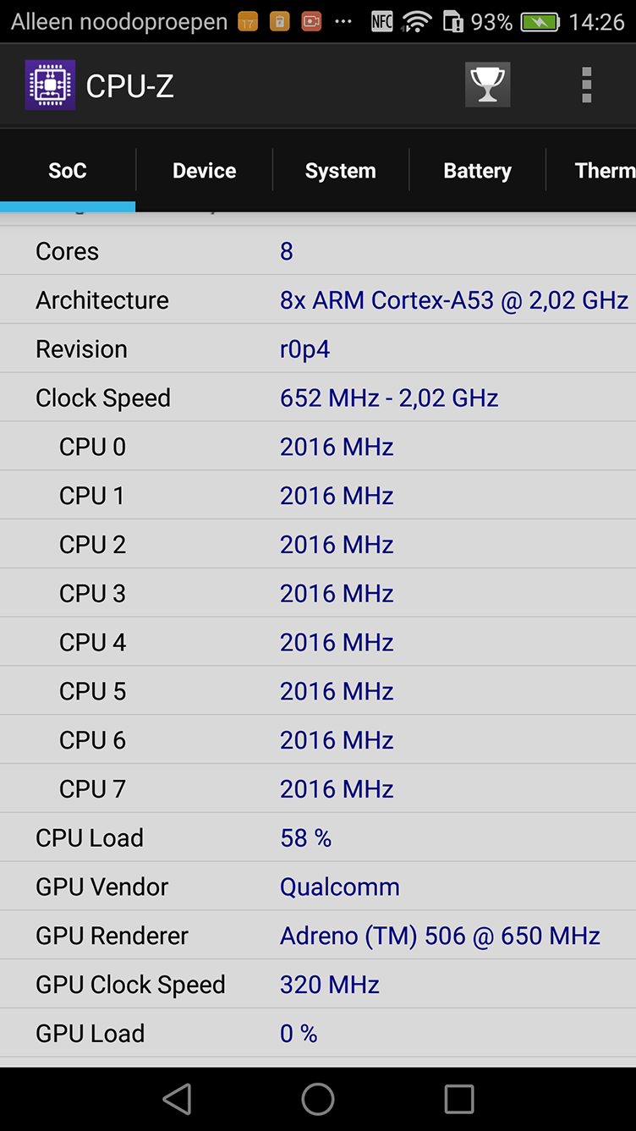Tap the Wi-Fi status icon
This screenshot has width=636, height=1131.
point(416,22)
